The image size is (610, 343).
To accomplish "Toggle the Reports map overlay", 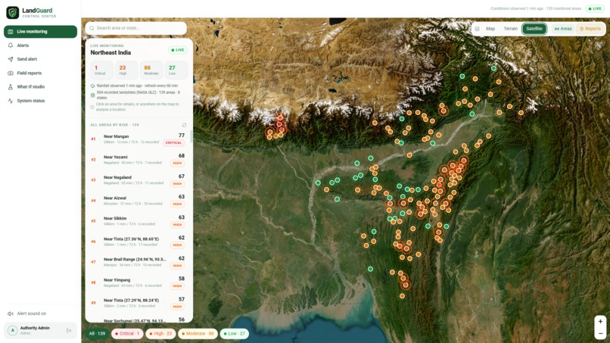I will [x=590, y=29].
